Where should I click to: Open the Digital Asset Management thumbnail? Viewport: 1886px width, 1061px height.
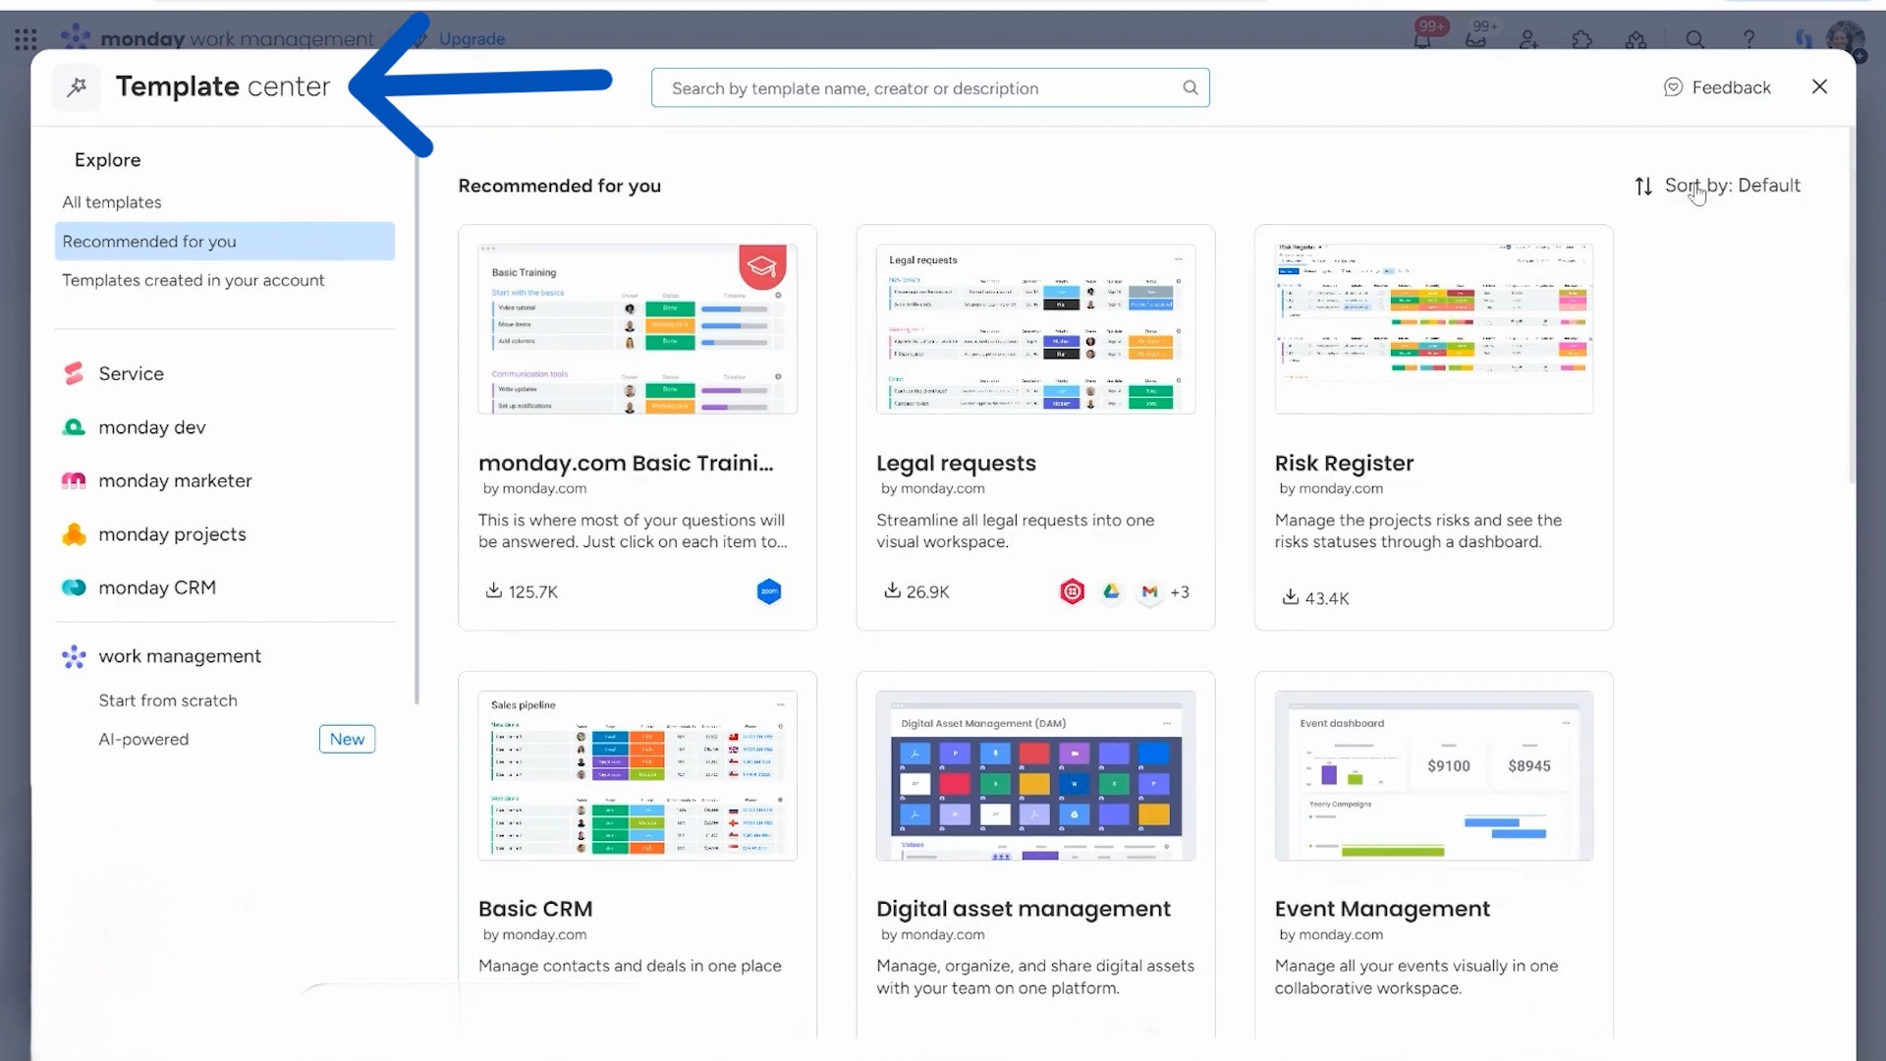[x=1035, y=776]
